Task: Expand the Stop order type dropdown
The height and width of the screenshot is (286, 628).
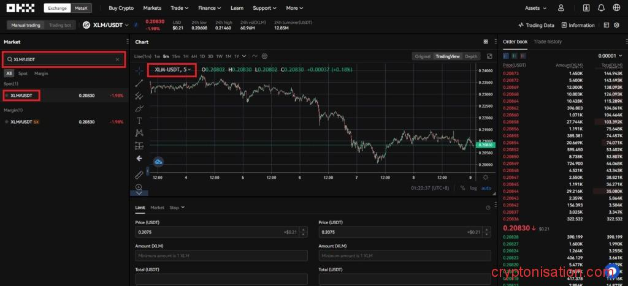Action: (177, 208)
